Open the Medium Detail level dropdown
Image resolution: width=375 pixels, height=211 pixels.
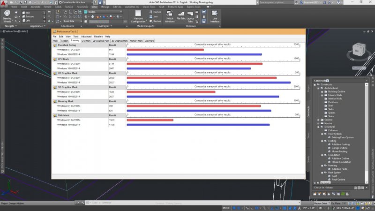click(322, 203)
